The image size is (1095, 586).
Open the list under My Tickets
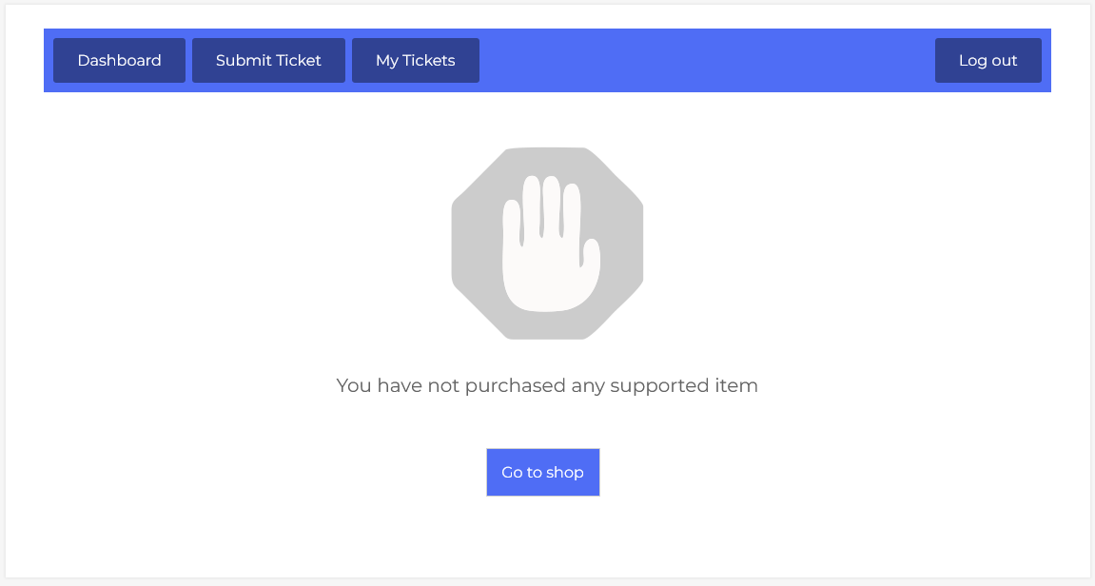click(415, 61)
